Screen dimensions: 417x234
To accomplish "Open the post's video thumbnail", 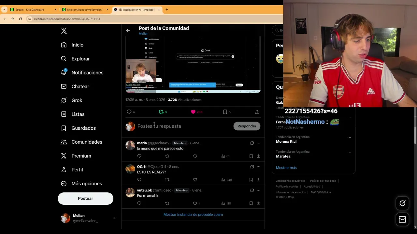I will coord(193,64).
